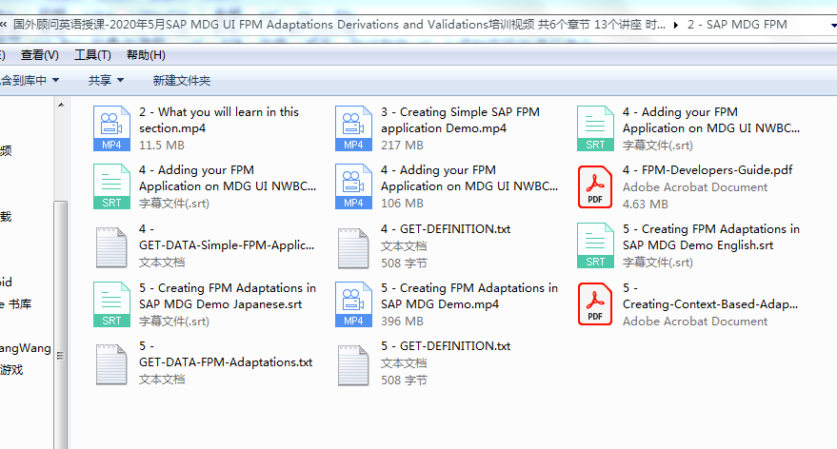837x449 pixels.
Task: Click the navigation pane scrollbar thumb
Action: 61,325
